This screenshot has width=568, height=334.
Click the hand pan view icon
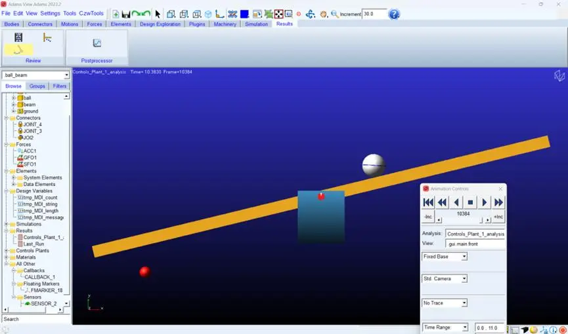coord(324,14)
